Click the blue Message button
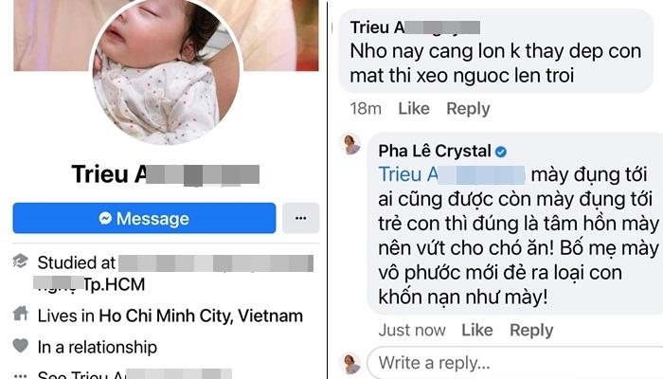This screenshot has width=663, height=379. coord(144,218)
